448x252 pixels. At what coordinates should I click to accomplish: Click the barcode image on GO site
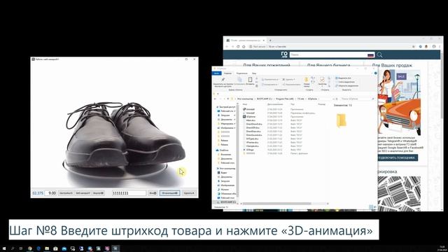[399, 193]
